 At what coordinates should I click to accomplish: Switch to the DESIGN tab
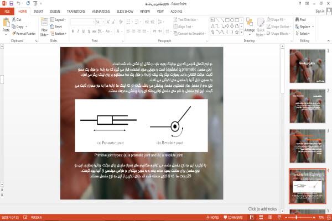55,12
